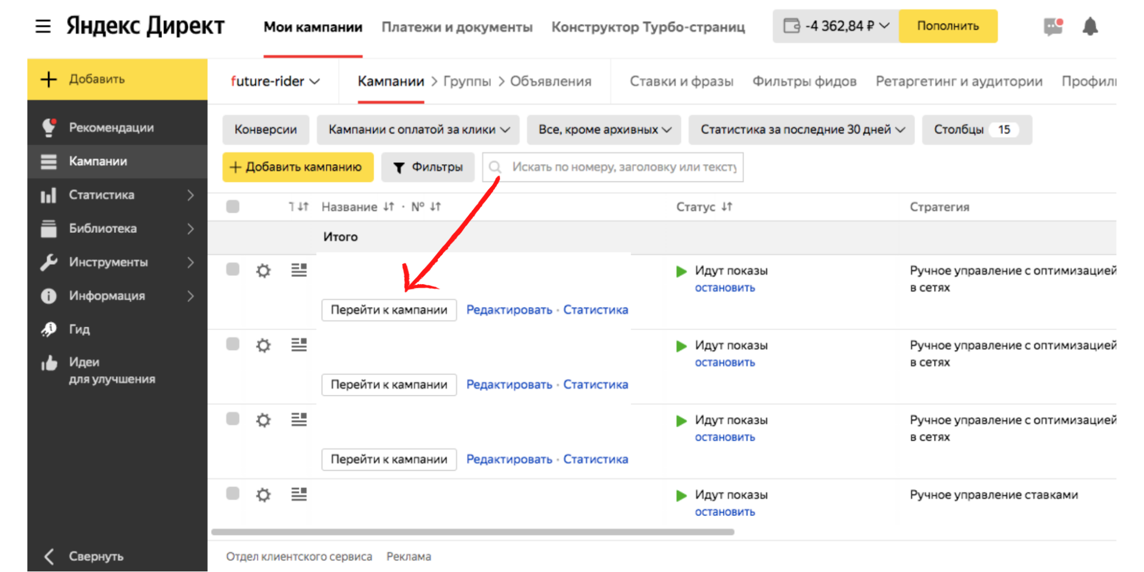Click the list view icon in third campaign row
The image size is (1144, 572).
click(x=299, y=420)
